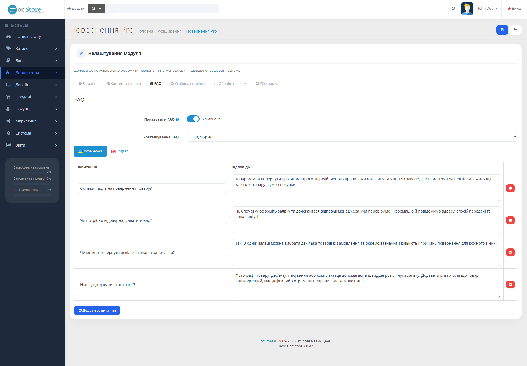This screenshot has width=527, height=366.
Task: Click the Продажі cart icon in sidebar
Action: pos(9,97)
